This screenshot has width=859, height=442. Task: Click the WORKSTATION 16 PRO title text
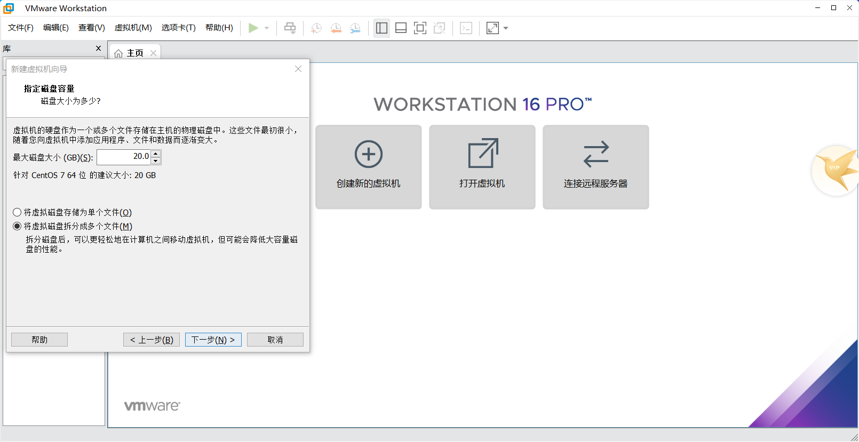pos(483,104)
